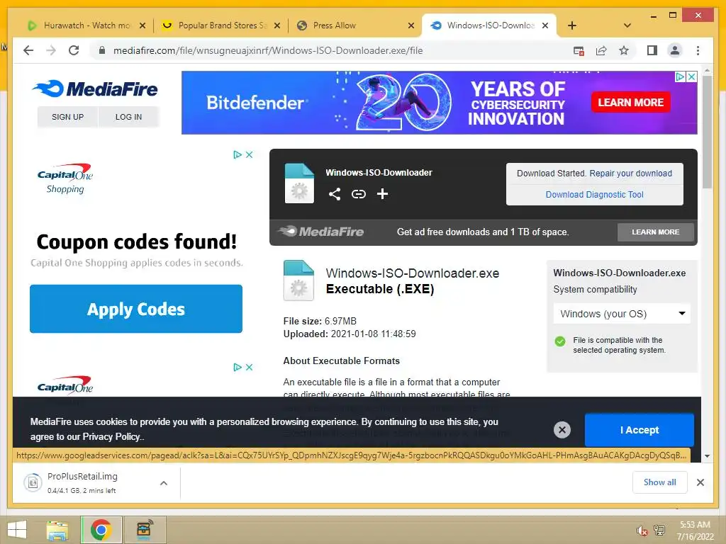Open File Explorer from the taskbar
The height and width of the screenshot is (544, 726).
(57, 530)
